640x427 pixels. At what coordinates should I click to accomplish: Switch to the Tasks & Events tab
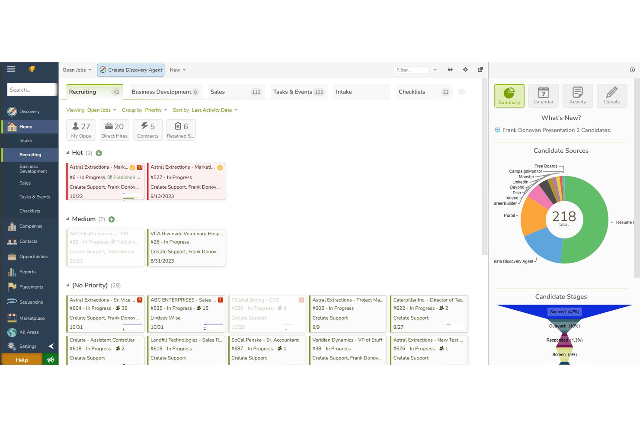tap(299, 92)
